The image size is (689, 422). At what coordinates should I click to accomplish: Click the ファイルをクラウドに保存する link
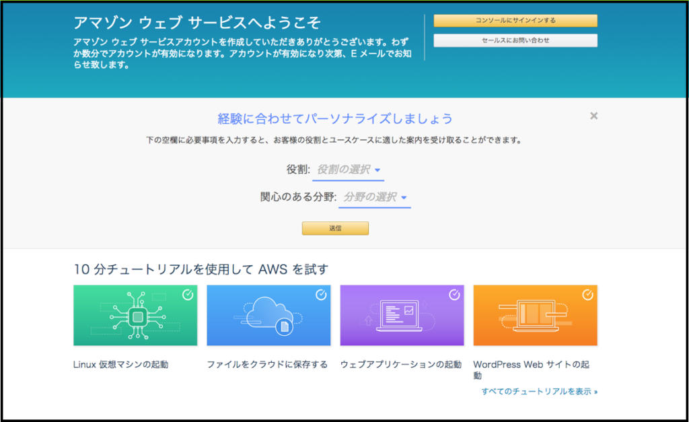(x=267, y=364)
